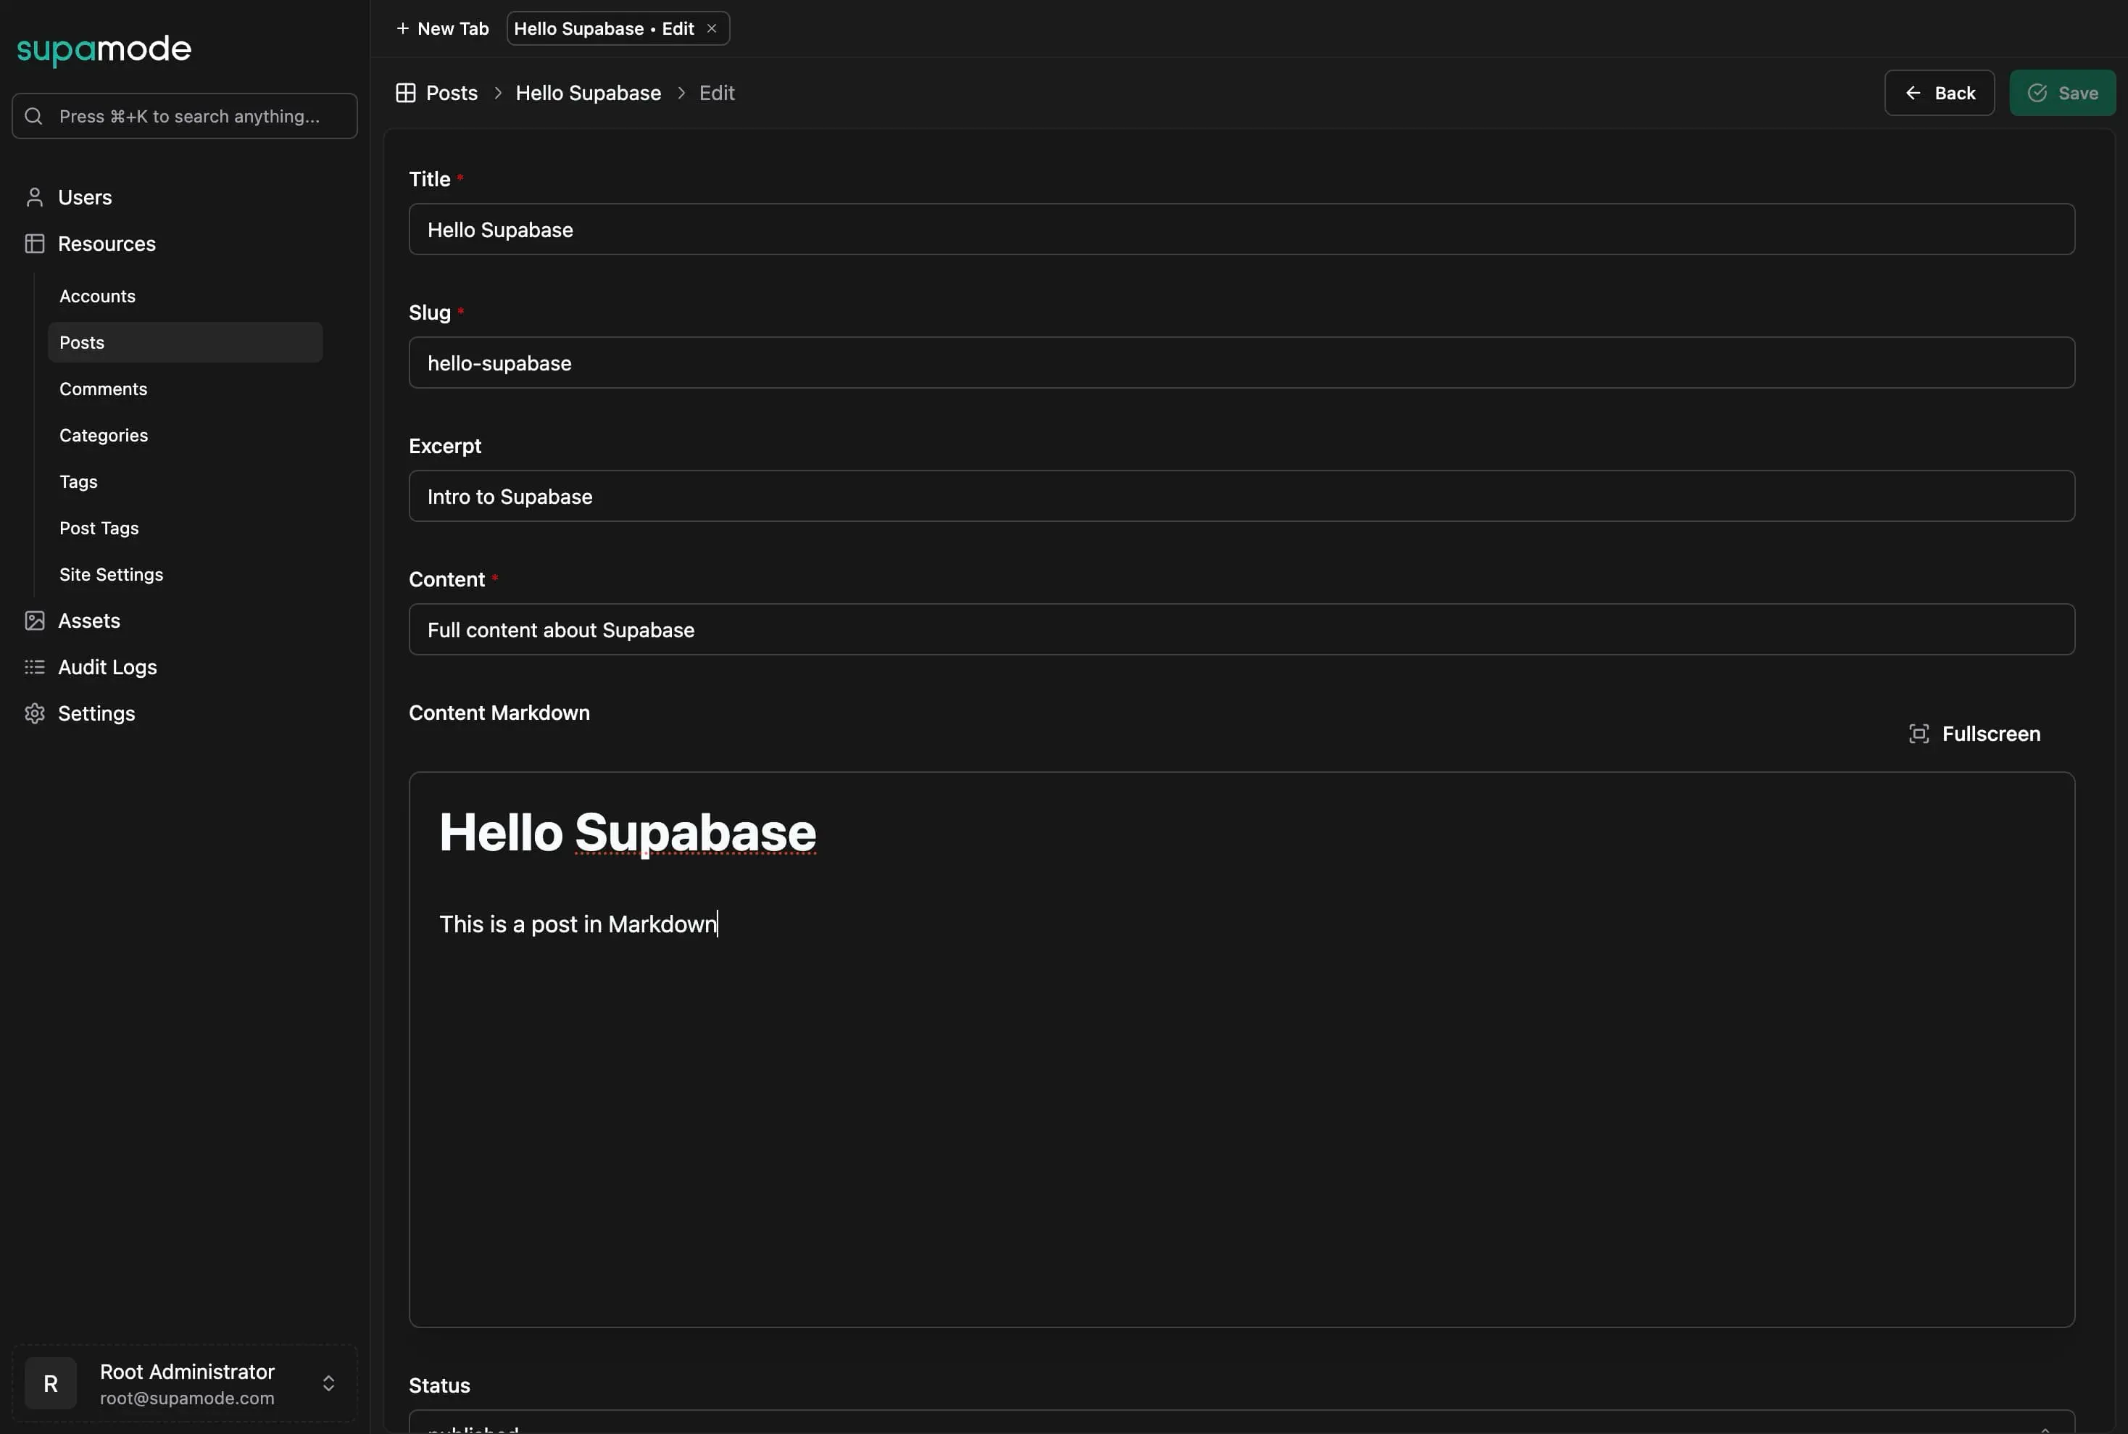Screen dimensions: 2128x1434
Task: Expand the Root Administrator account switcher
Action: coord(328,1384)
